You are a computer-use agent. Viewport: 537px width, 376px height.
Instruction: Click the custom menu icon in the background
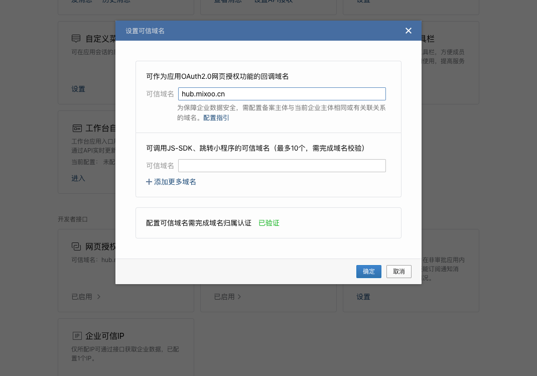pyautogui.click(x=76, y=39)
